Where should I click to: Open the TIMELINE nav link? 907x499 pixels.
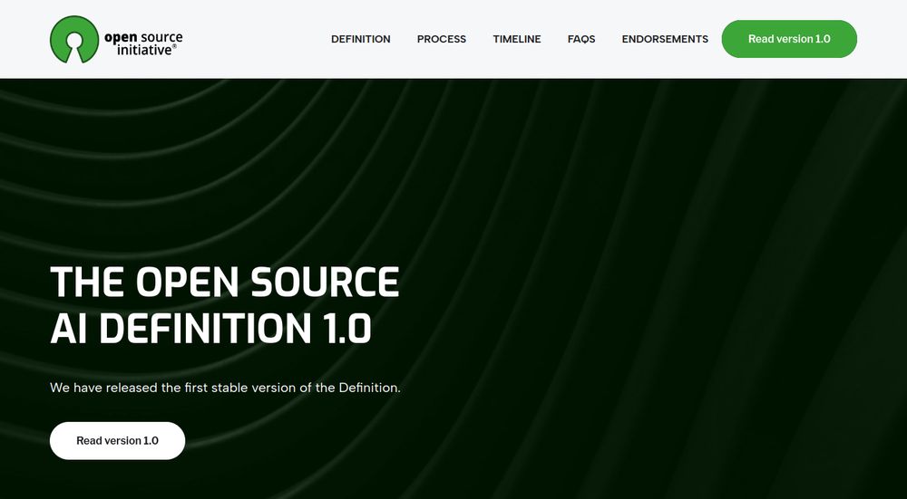[x=517, y=39]
